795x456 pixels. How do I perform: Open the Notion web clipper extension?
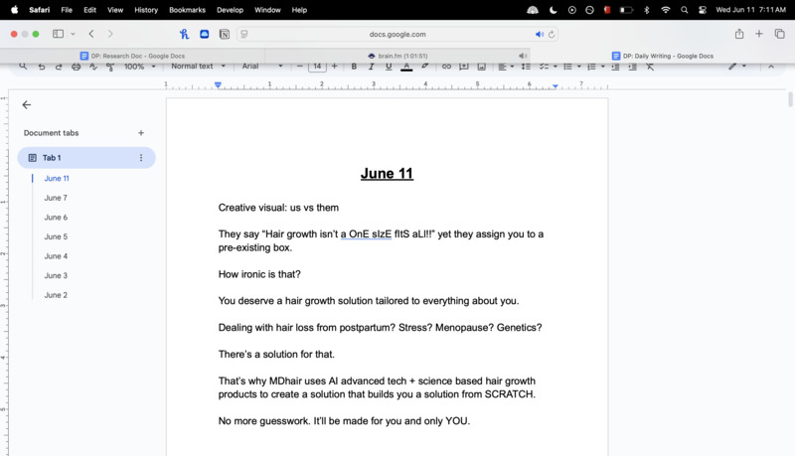[x=225, y=34]
